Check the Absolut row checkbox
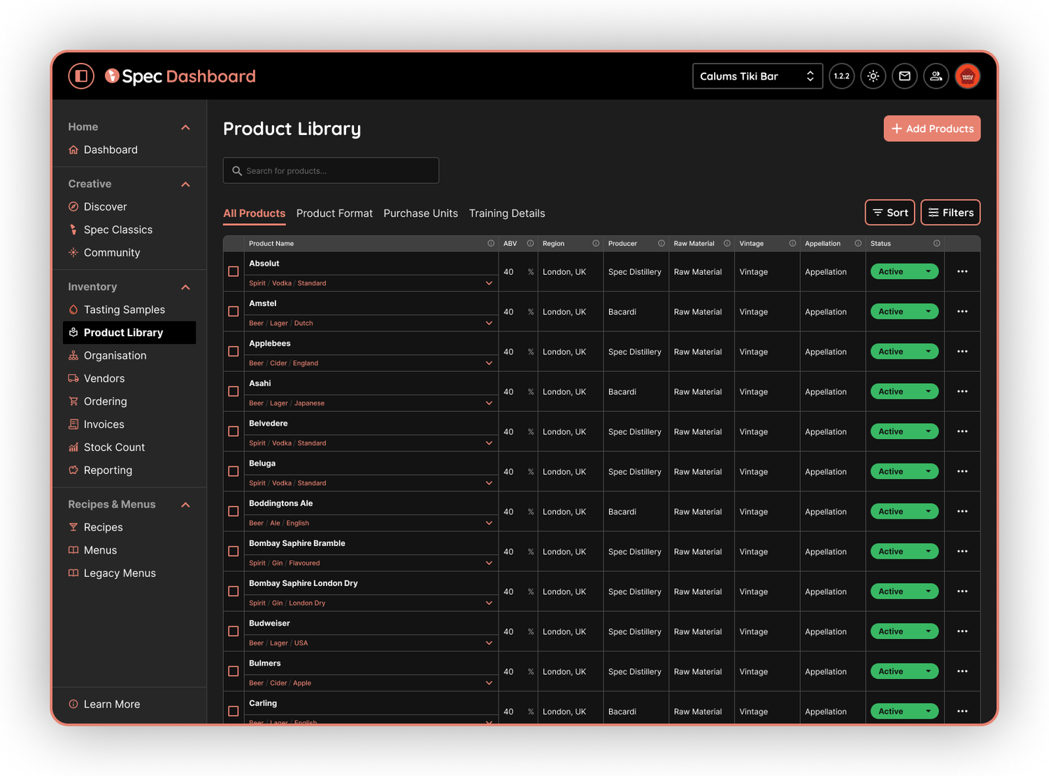The image size is (1049, 776). [x=233, y=271]
